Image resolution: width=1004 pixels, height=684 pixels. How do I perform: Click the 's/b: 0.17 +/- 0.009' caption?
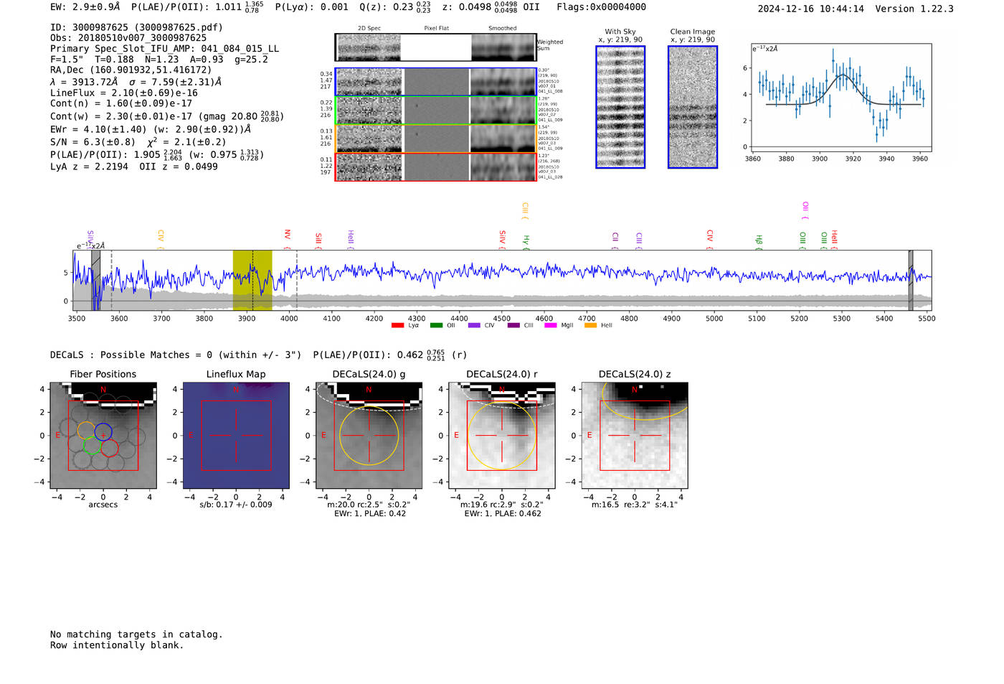tap(236, 505)
